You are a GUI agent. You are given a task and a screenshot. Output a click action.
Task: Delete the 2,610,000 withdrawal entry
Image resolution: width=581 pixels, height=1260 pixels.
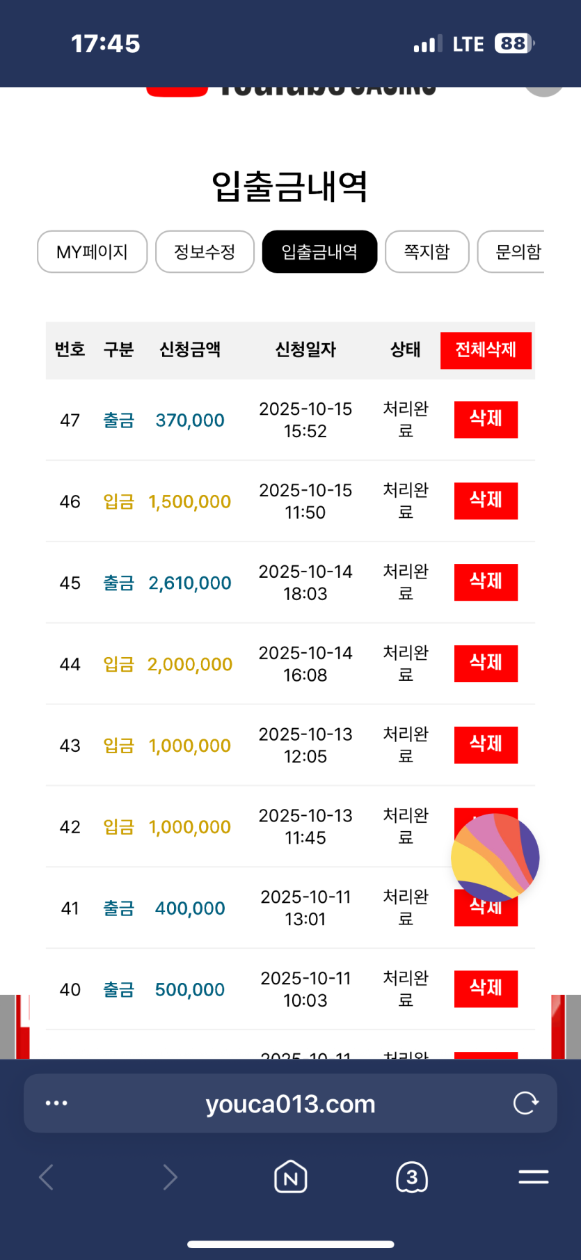coord(486,582)
